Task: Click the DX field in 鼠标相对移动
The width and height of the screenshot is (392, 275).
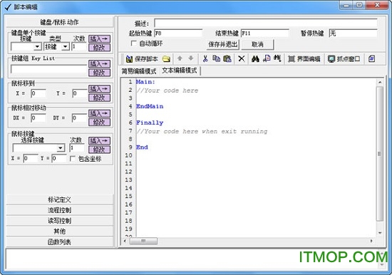Action: pos(38,118)
